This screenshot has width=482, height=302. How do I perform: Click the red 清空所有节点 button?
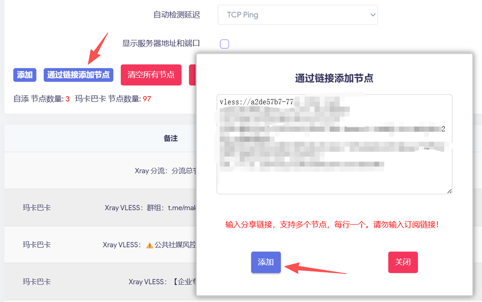point(151,75)
